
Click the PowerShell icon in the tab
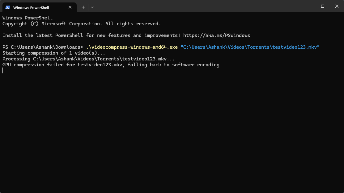click(8, 7)
